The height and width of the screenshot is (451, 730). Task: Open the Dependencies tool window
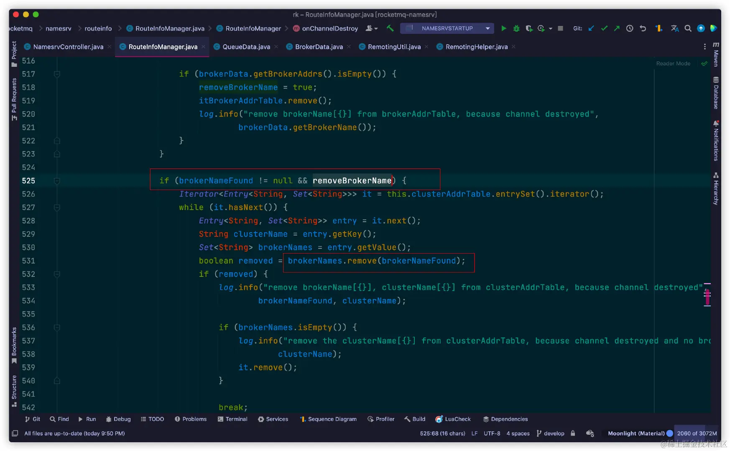point(505,419)
